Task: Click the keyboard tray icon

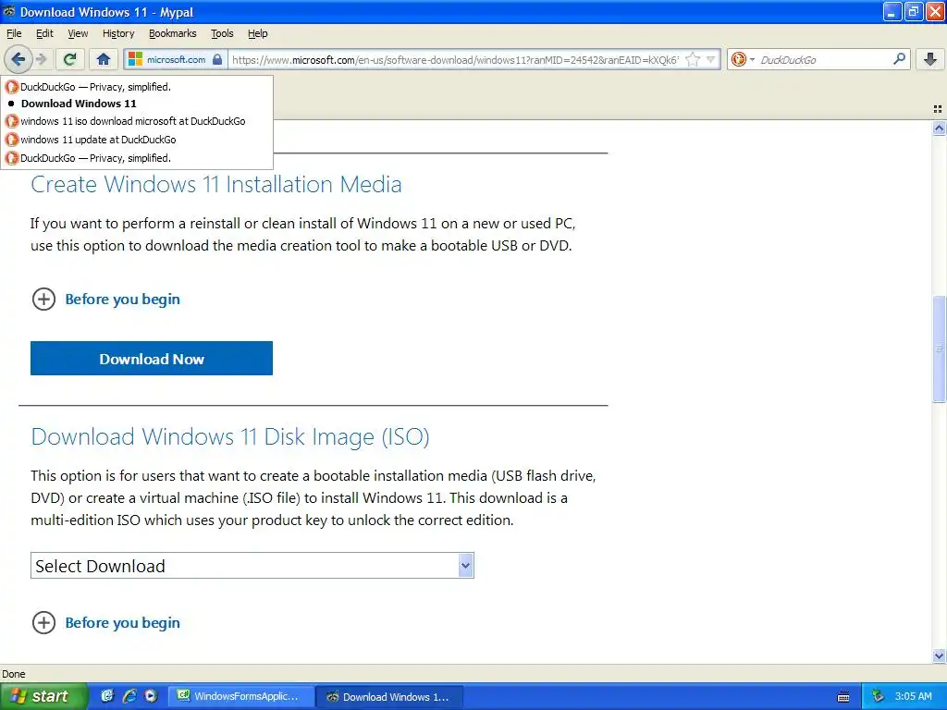Action: pos(843,697)
